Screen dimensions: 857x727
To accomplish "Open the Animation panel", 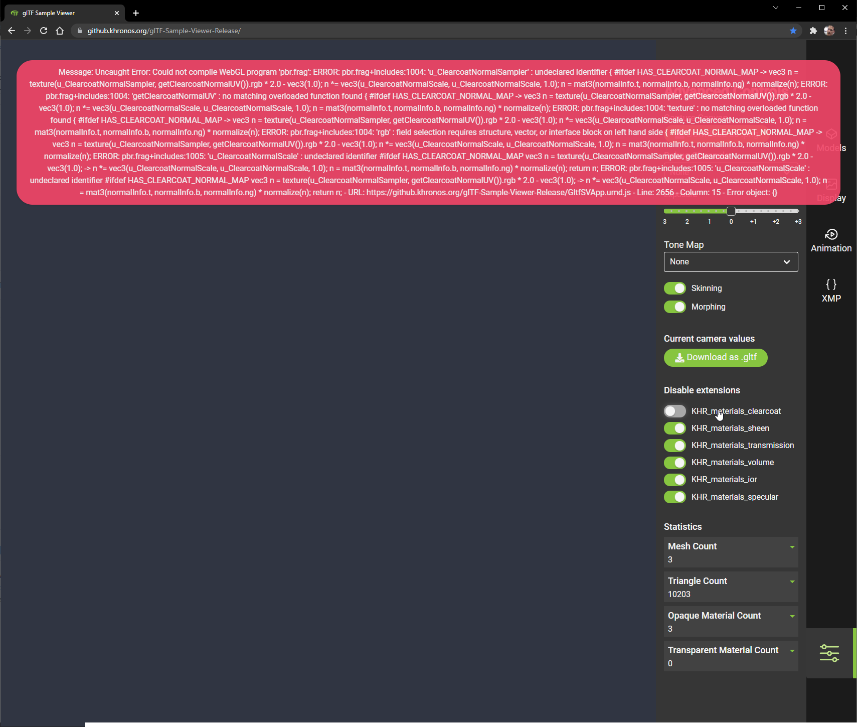I will pyautogui.click(x=830, y=240).
